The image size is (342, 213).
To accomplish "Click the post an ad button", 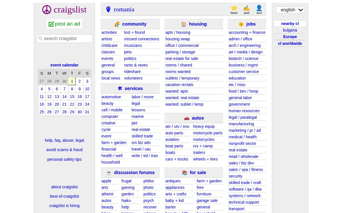I will pos(64,24).
